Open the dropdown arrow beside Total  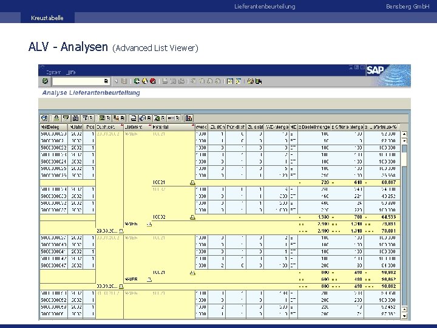point(108,118)
